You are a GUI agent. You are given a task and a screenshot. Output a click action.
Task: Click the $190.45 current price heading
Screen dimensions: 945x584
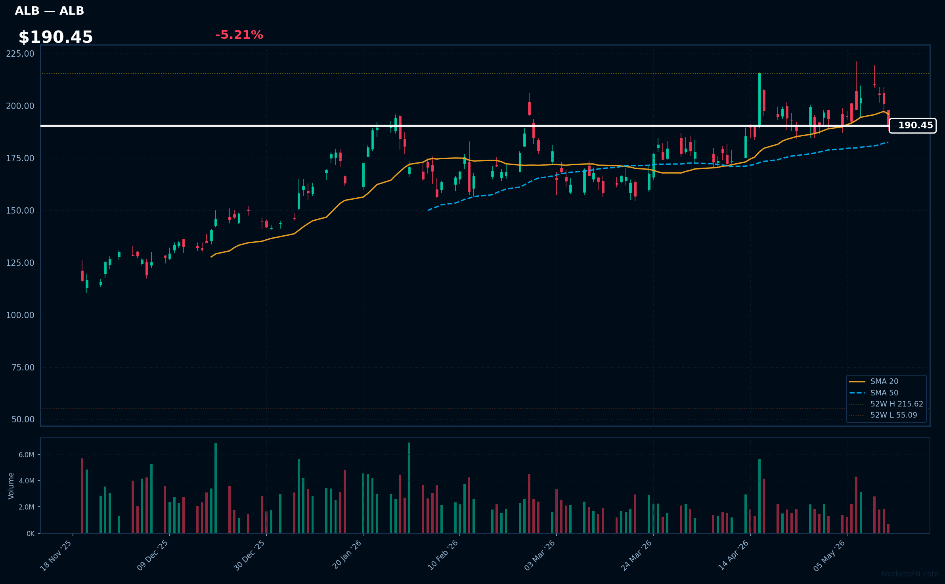(56, 37)
